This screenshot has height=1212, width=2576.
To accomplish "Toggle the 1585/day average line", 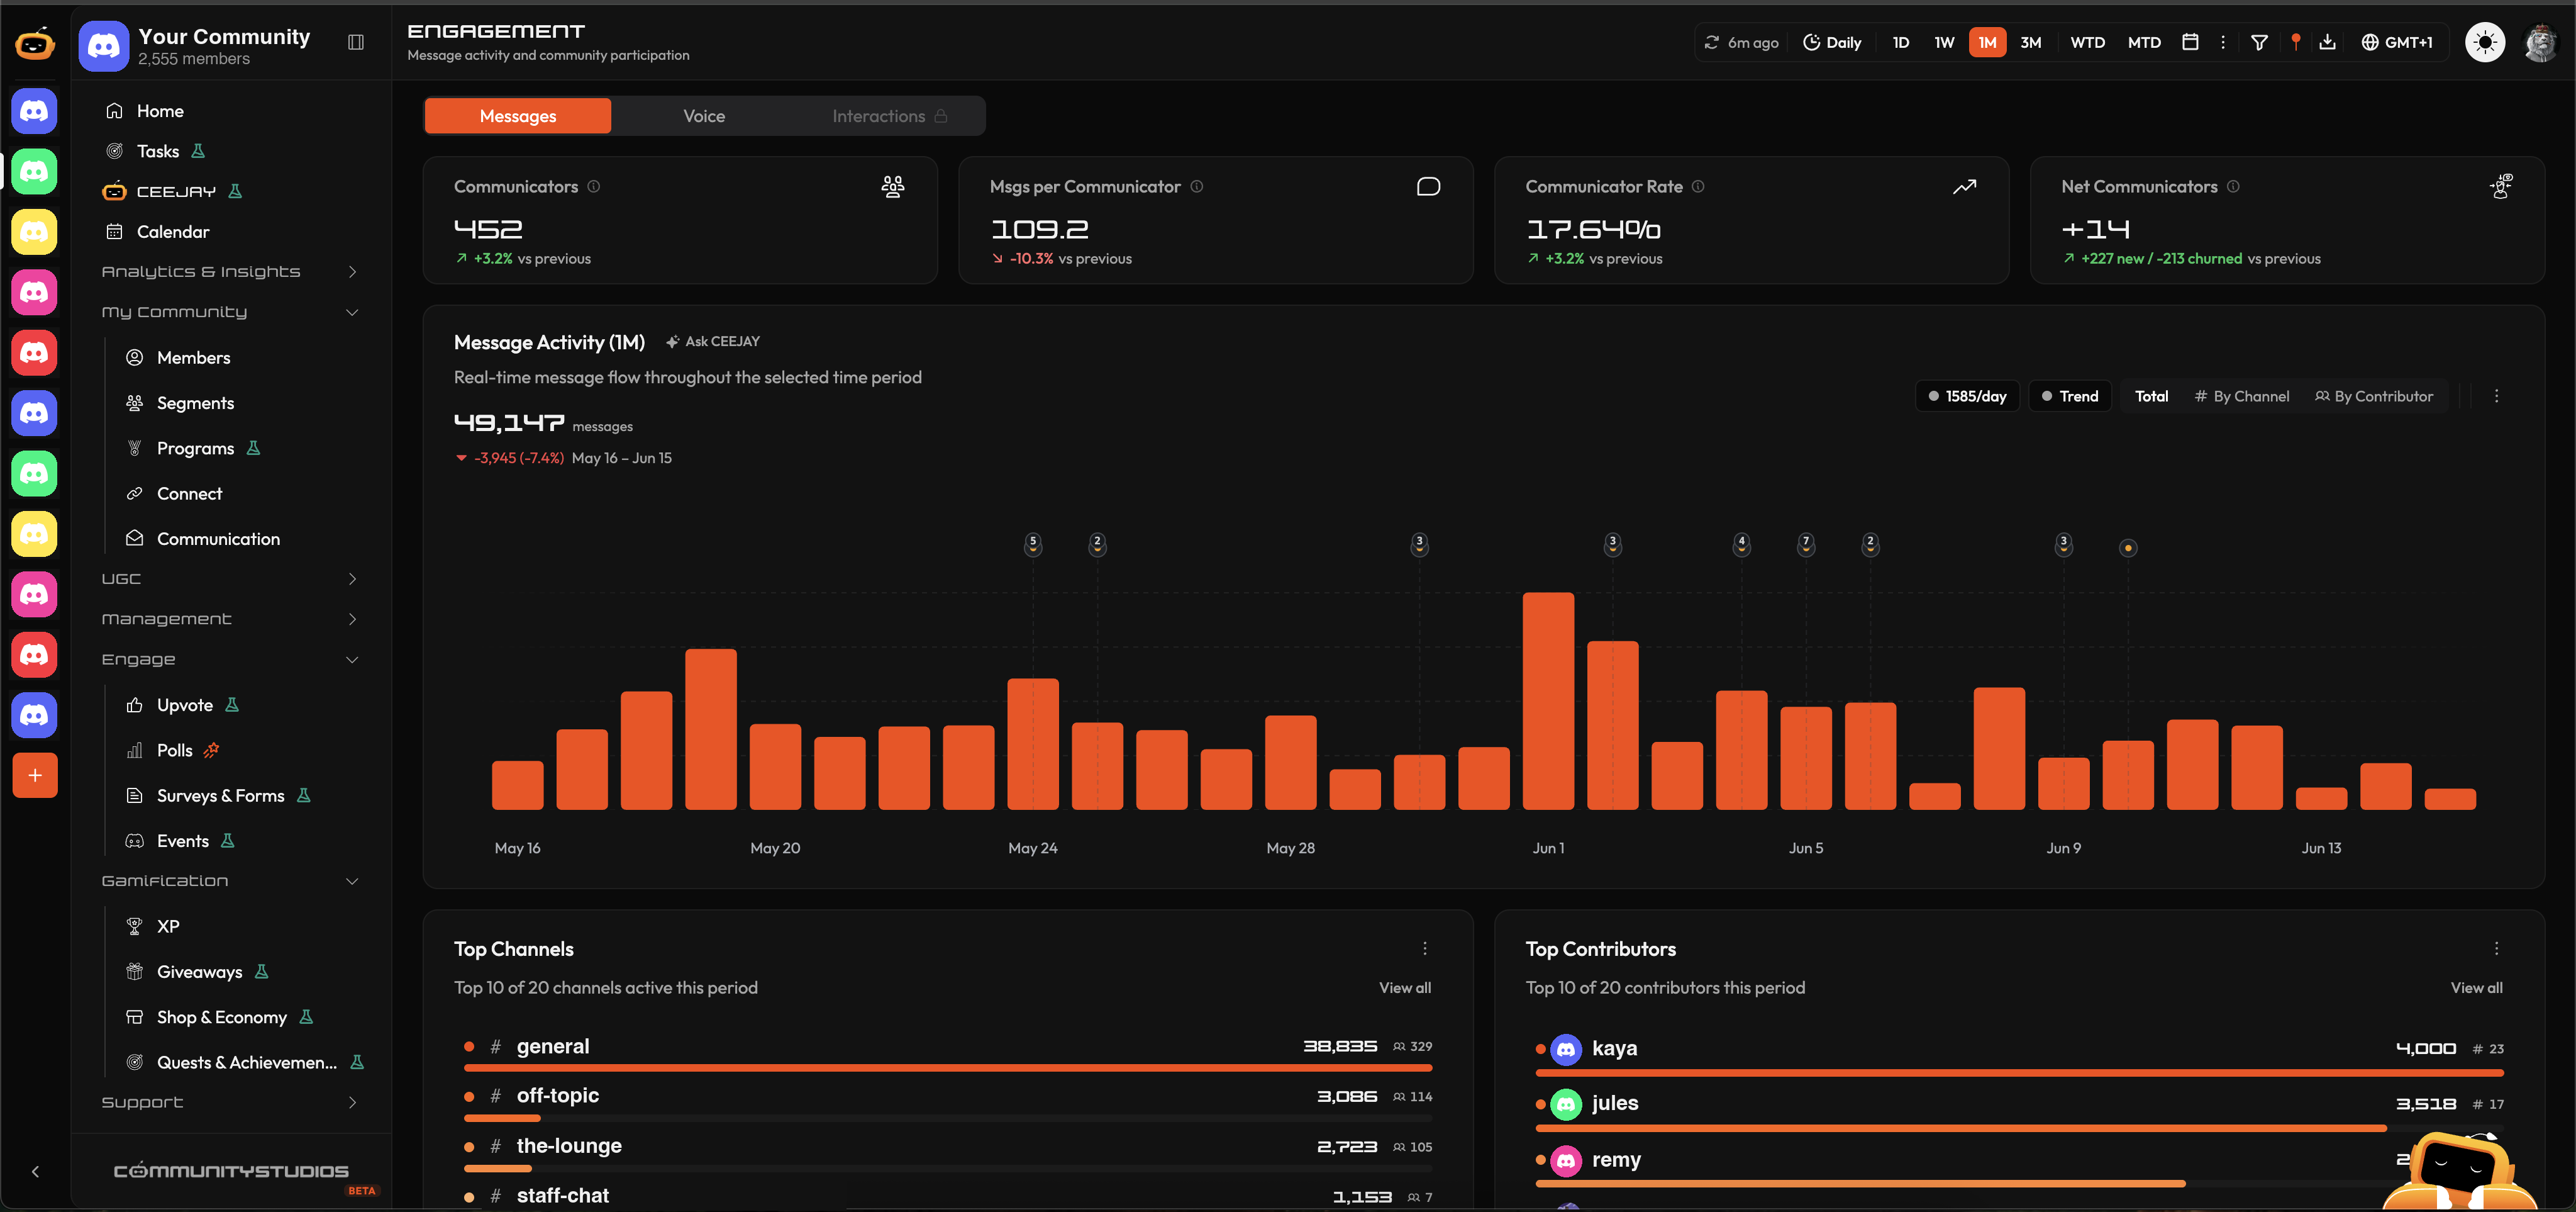I will coord(1967,396).
